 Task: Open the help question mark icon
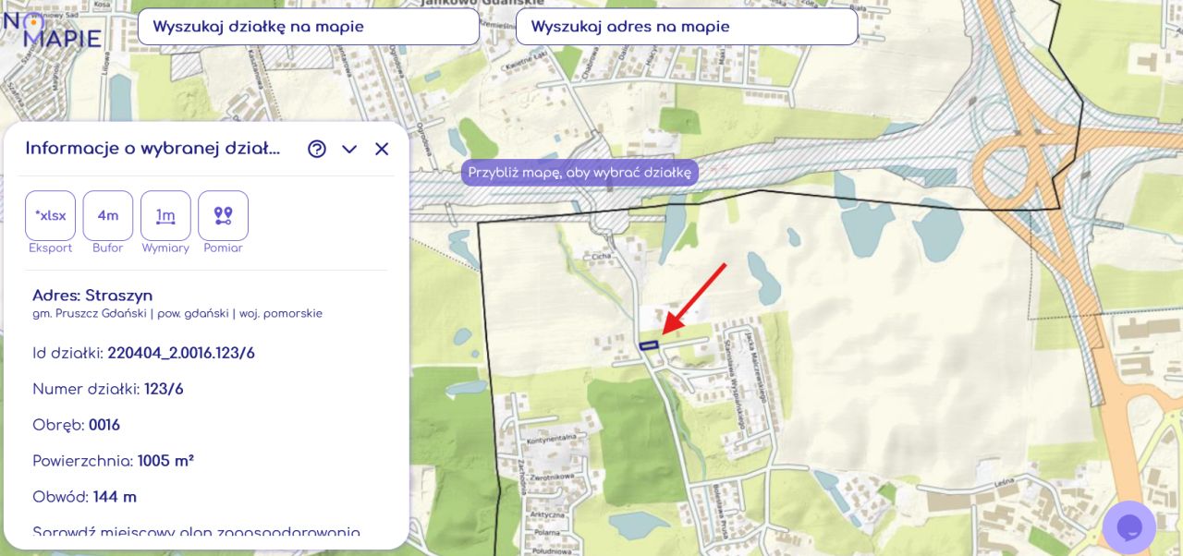pos(317,149)
